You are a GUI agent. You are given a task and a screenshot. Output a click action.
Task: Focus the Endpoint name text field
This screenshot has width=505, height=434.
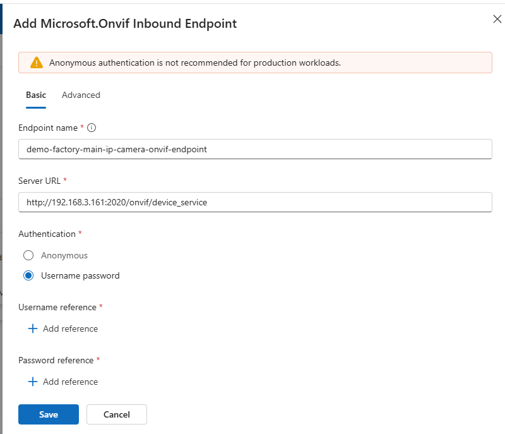(255, 150)
